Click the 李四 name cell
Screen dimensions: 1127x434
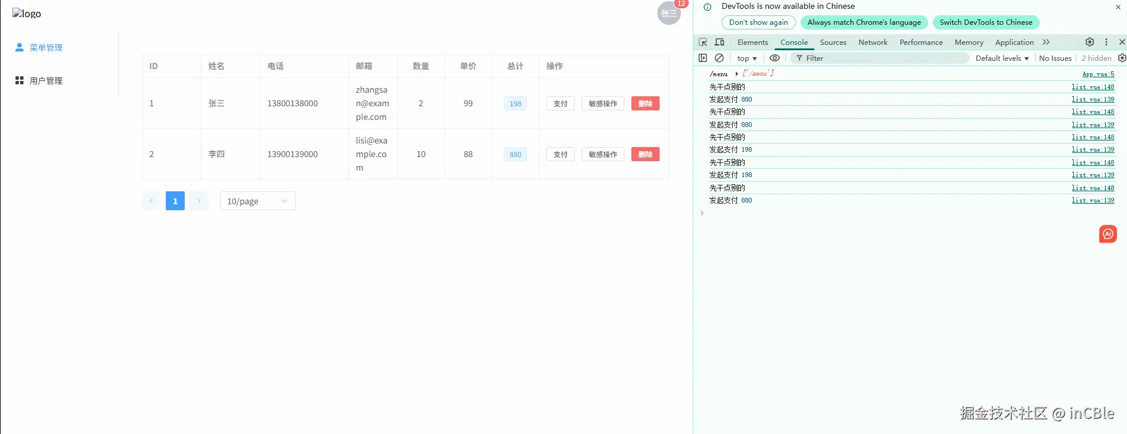(x=217, y=154)
